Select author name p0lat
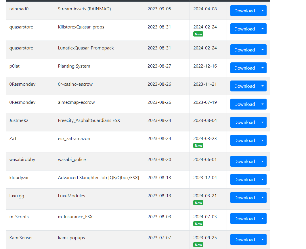 coord(14,66)
